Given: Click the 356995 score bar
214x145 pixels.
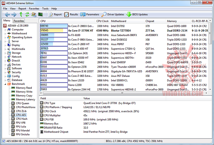Looking at the screenshot, I should (54, 35).
